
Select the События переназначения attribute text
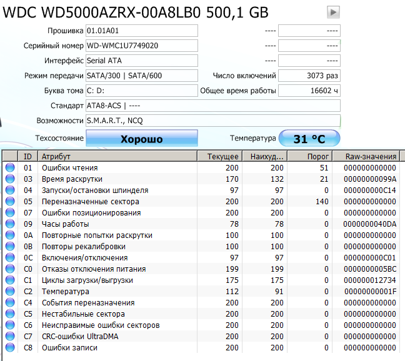(x=88, y=302)
